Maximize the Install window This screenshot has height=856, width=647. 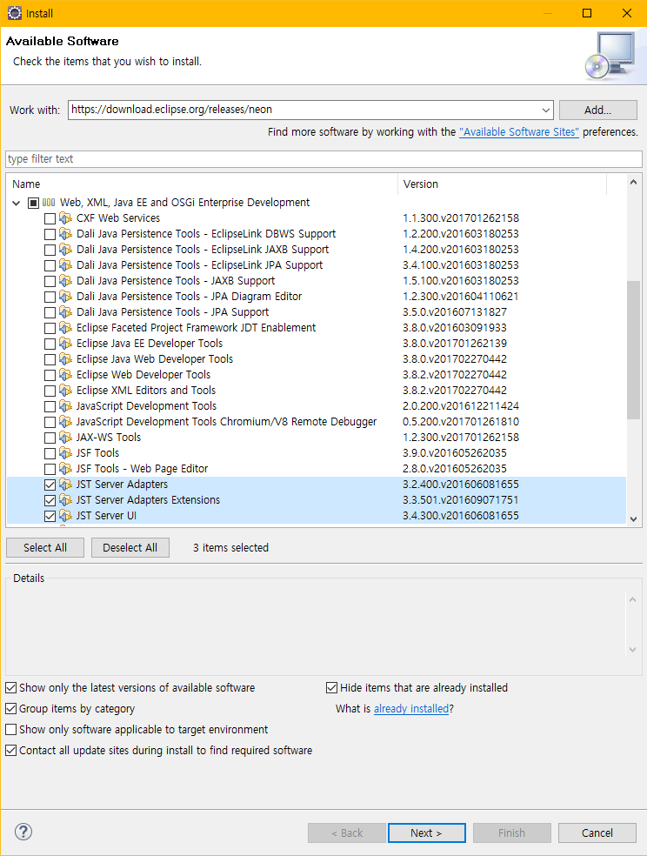[x=587, y=13]
